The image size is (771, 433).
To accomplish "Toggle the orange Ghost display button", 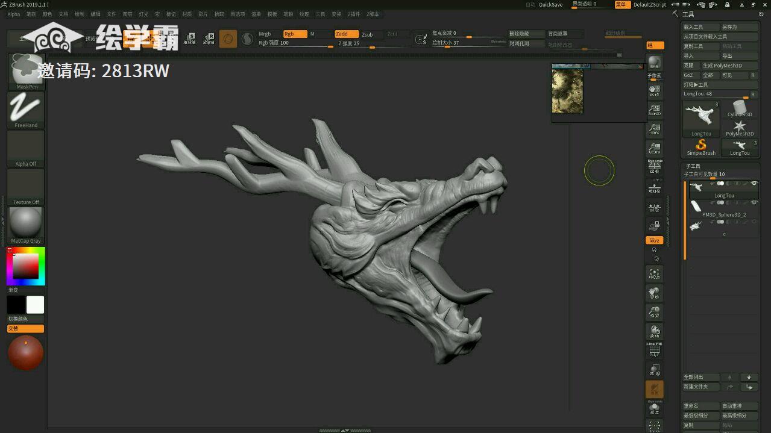I will pos(655,390).
